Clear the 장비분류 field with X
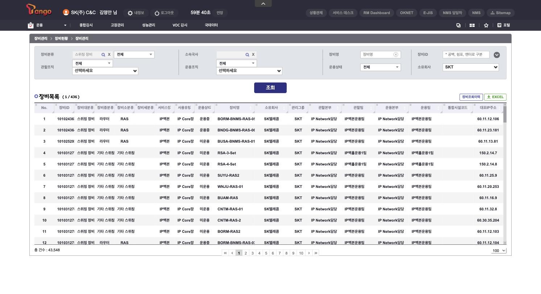 coord(109,55)
